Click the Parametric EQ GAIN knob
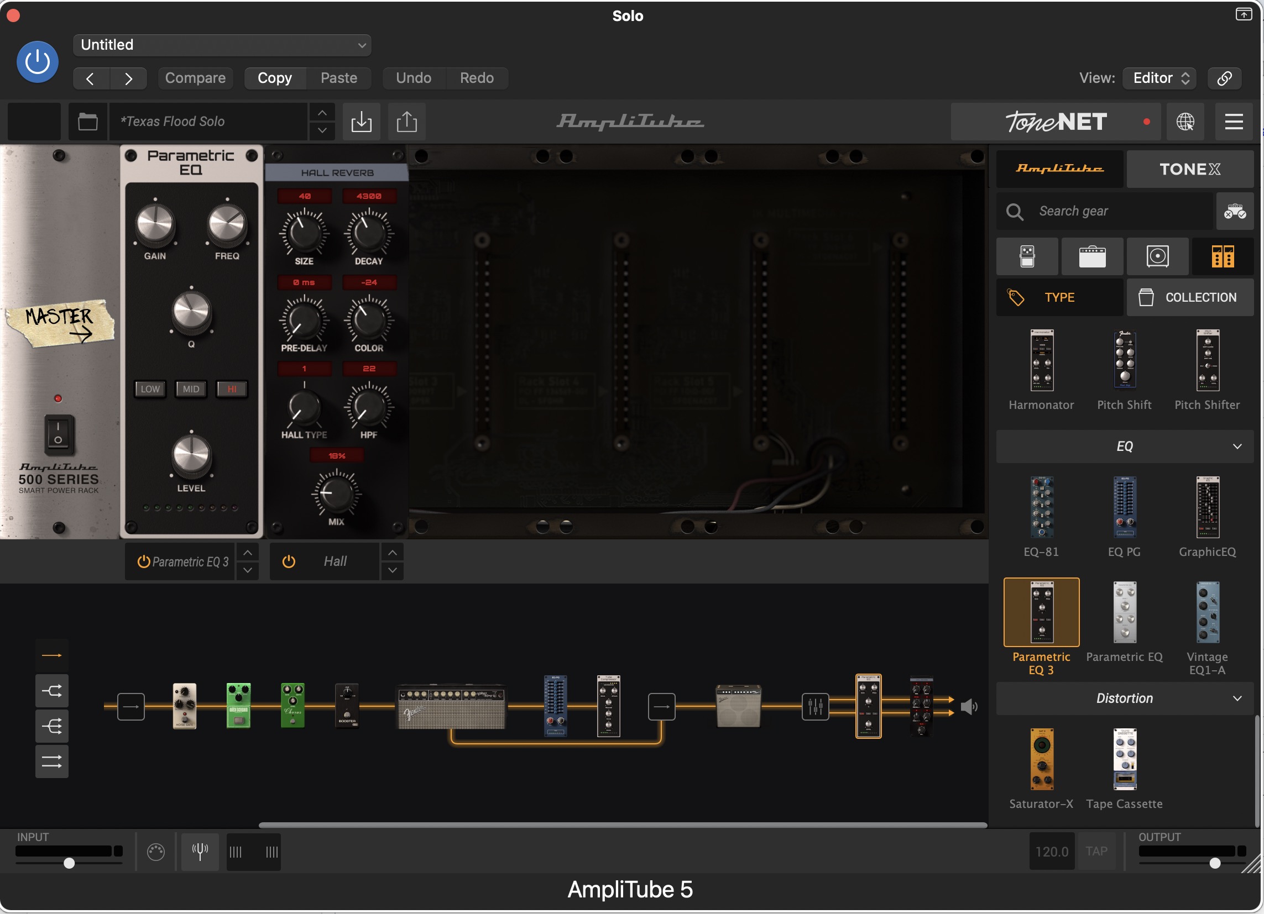The height and width of the screenshot is (914, 1264). click(155, 224)
